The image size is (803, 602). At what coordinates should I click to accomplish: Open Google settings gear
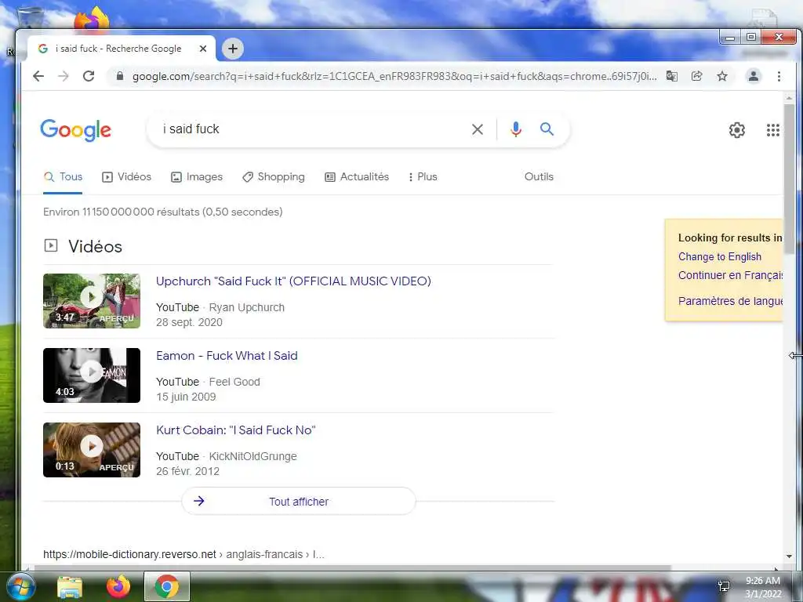[737, 130]
